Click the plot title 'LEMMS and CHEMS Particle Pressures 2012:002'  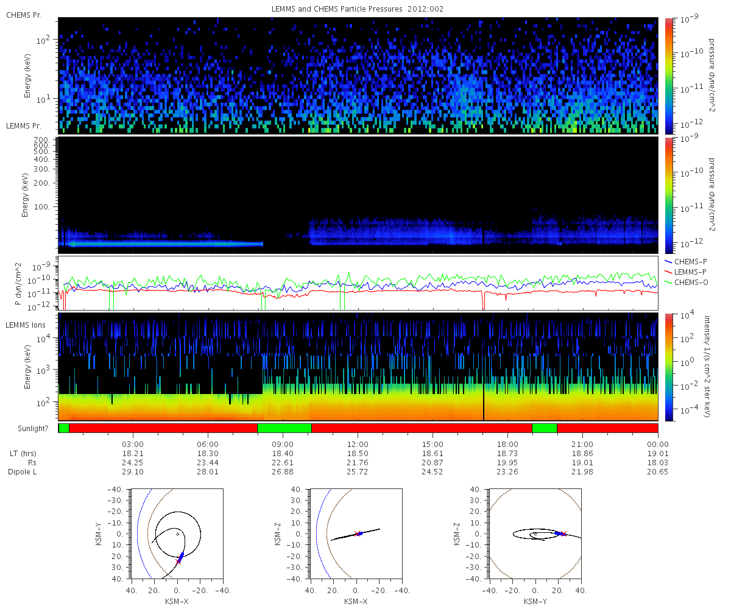pyautogui.click(x=358, y=9)
